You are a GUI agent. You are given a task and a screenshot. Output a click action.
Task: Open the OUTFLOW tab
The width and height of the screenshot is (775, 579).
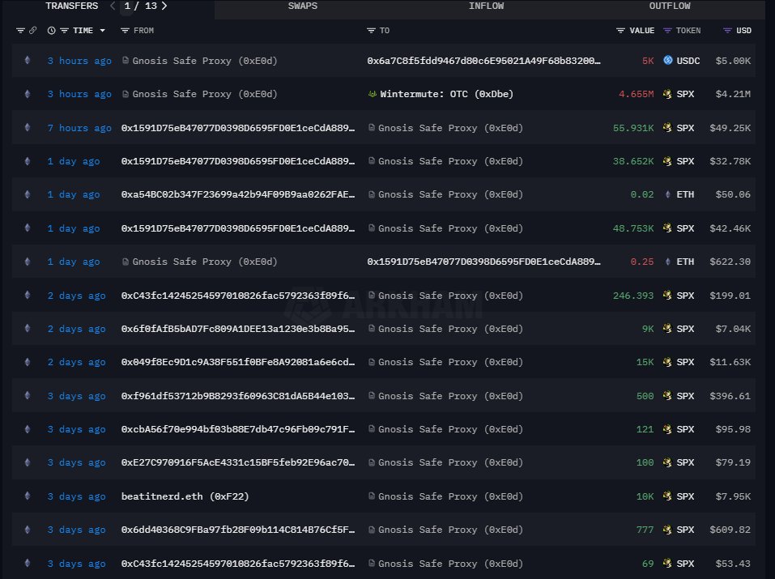pyautogui.click(x=670, y=6)
